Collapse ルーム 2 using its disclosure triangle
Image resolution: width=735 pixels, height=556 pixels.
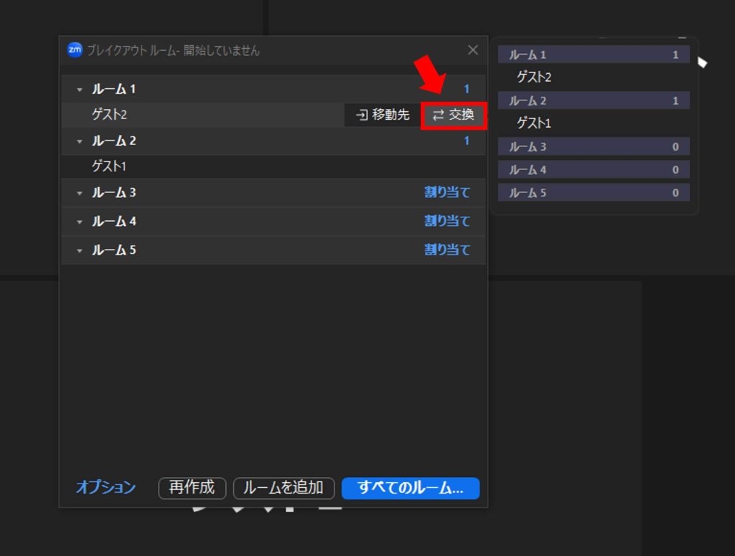(x=79, y=141)
